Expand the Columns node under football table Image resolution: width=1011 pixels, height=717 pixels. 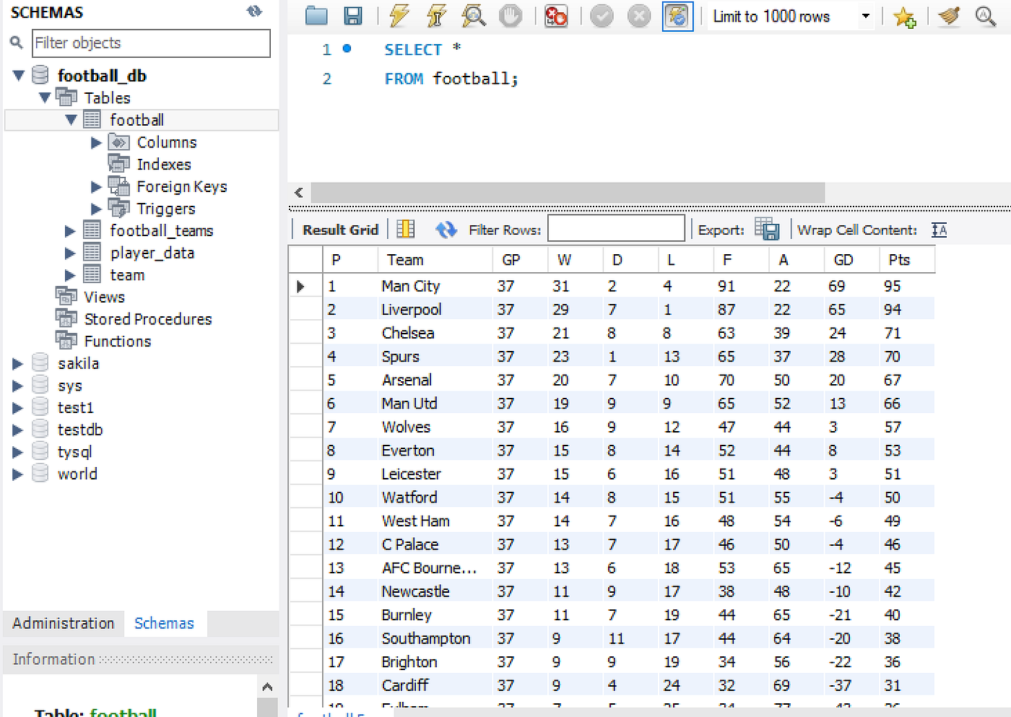(96, 142)
